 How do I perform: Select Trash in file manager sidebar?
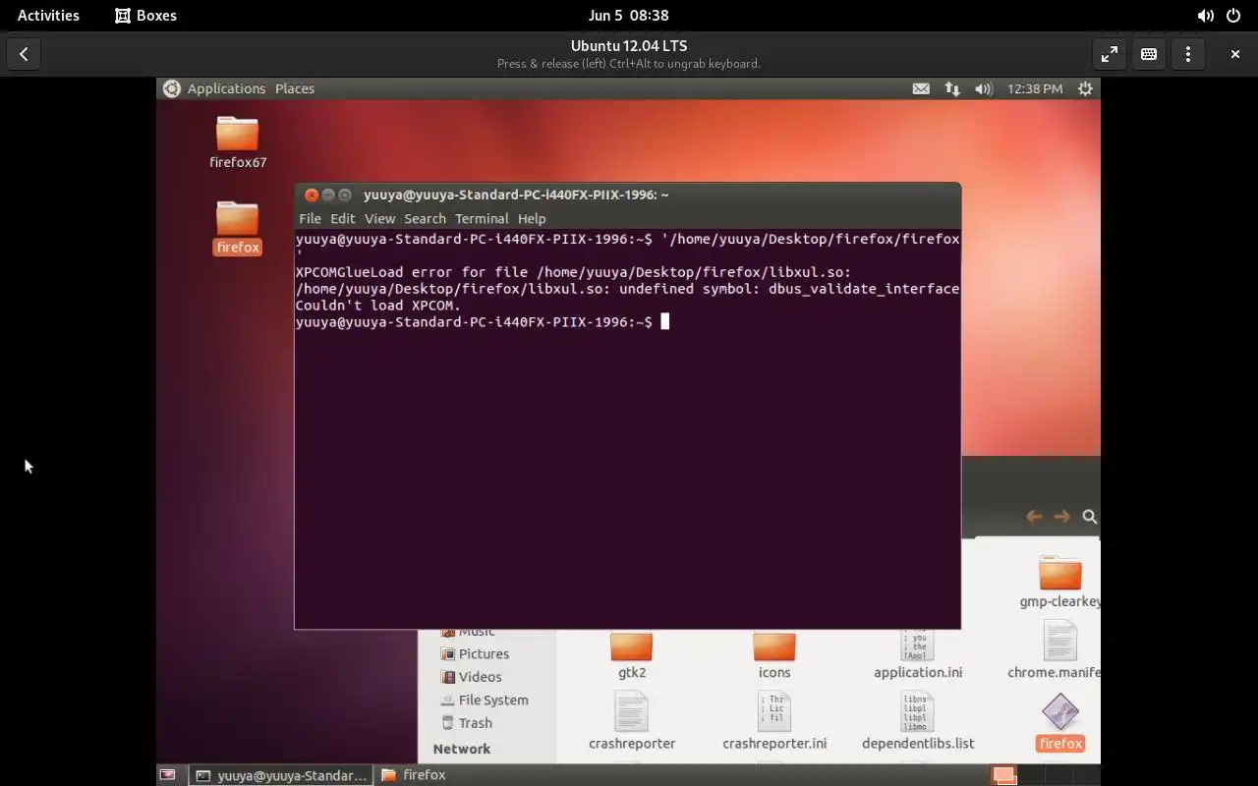tap(467, 722)
